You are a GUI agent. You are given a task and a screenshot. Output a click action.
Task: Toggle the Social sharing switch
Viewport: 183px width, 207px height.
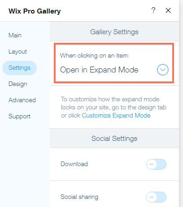(156, 197)
